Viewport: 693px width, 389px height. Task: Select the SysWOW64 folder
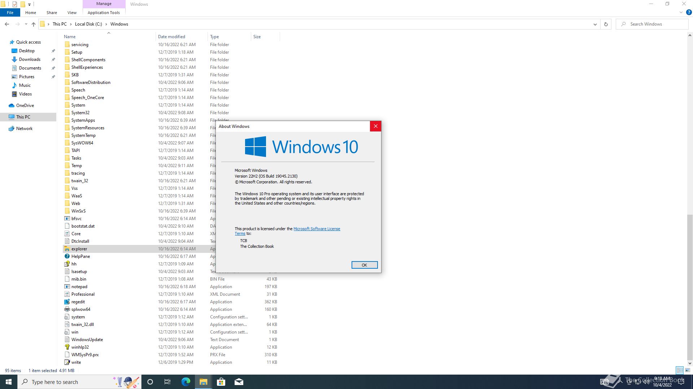[x=82, y=143]
